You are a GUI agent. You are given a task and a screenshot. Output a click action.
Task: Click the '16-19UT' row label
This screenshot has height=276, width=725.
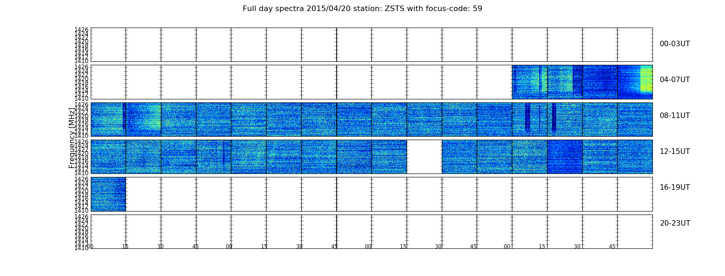click(x=675, y=187)
